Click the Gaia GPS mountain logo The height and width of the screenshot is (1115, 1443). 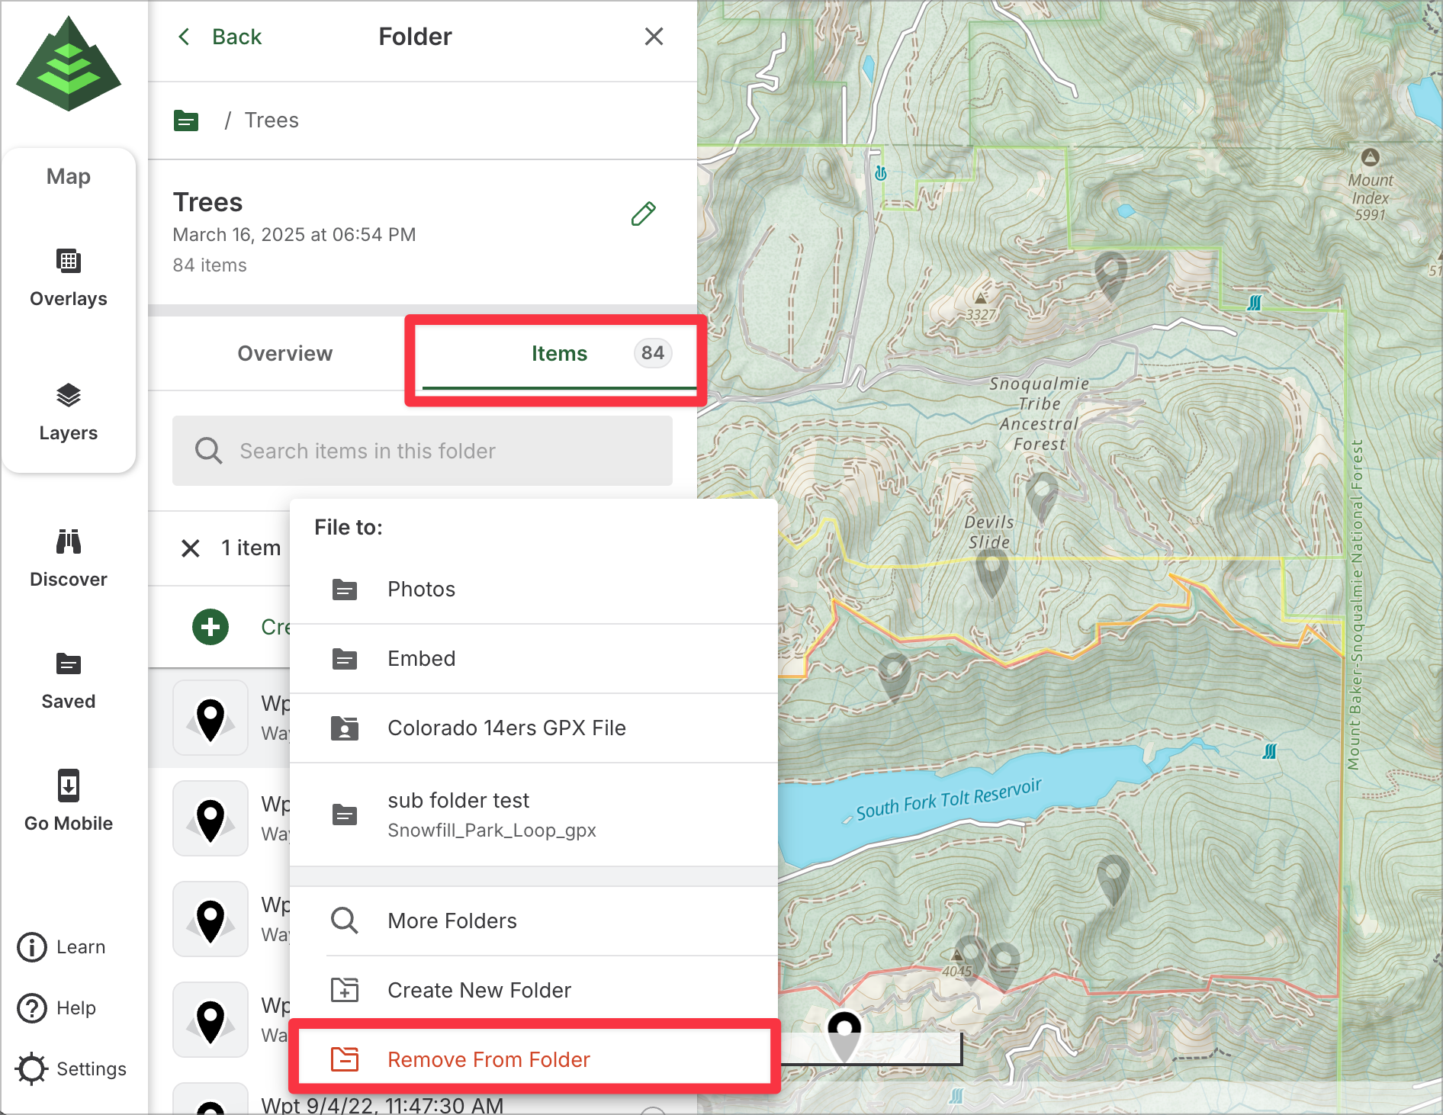[x=69, y=64]
